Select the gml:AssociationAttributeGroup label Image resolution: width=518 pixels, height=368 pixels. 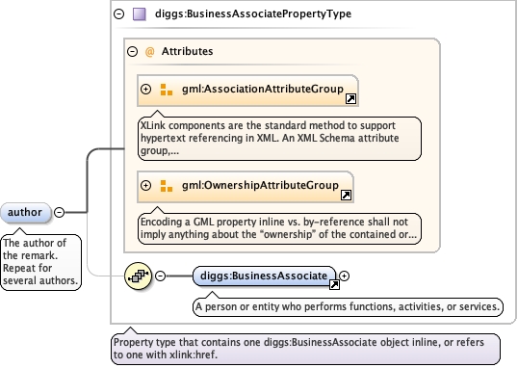pyautogui.click(x=263, y=89)
